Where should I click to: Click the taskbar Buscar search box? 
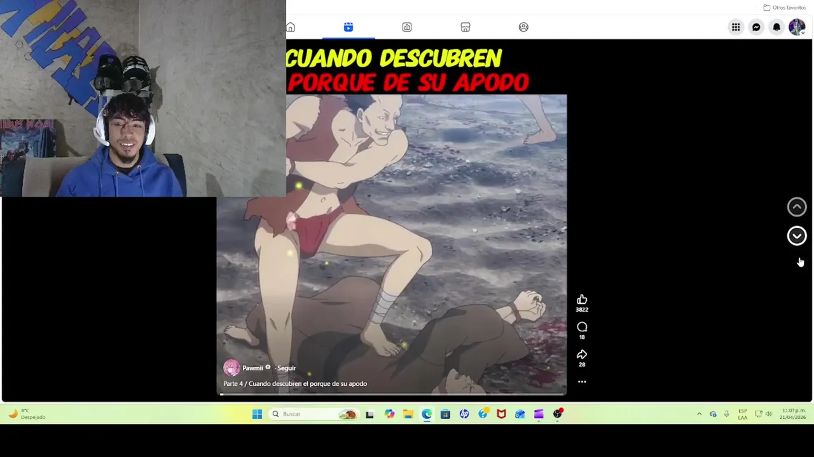pyautogui.click(x=314, y=414)
